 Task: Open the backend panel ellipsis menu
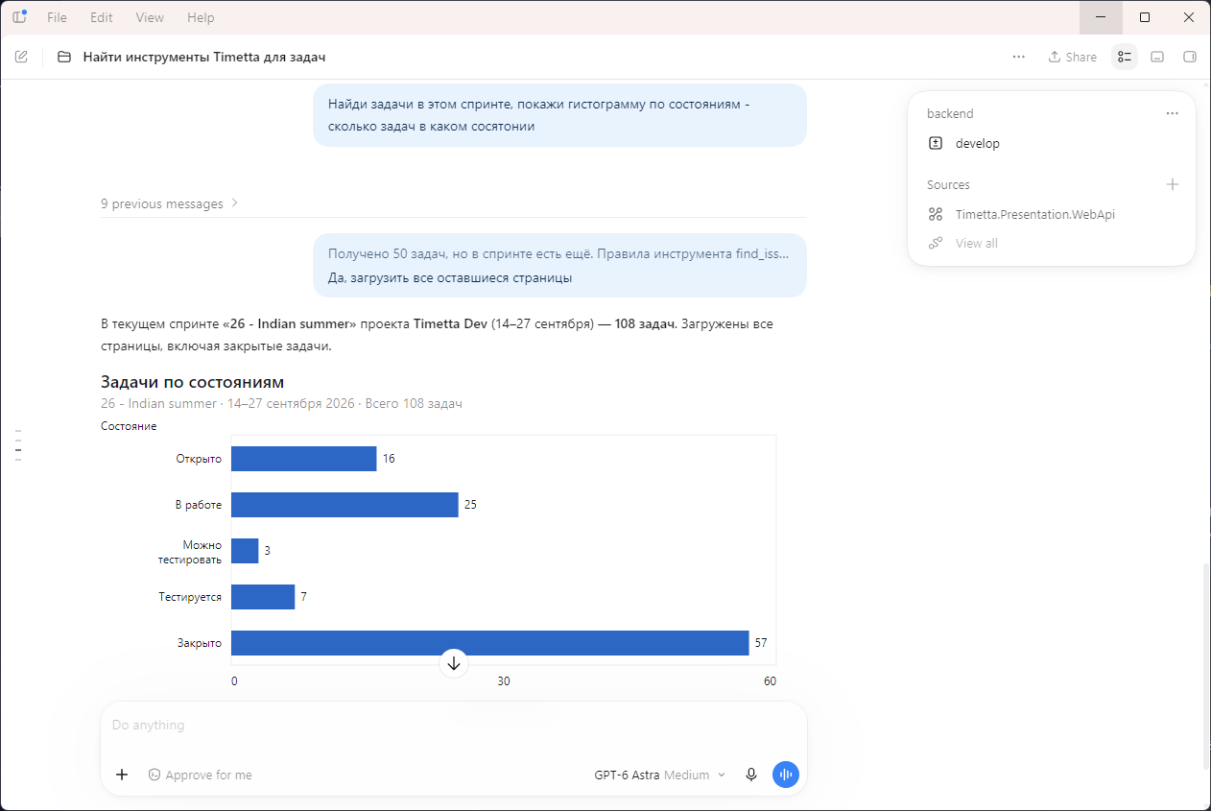pyautogui.click(x=1172, y=113)
